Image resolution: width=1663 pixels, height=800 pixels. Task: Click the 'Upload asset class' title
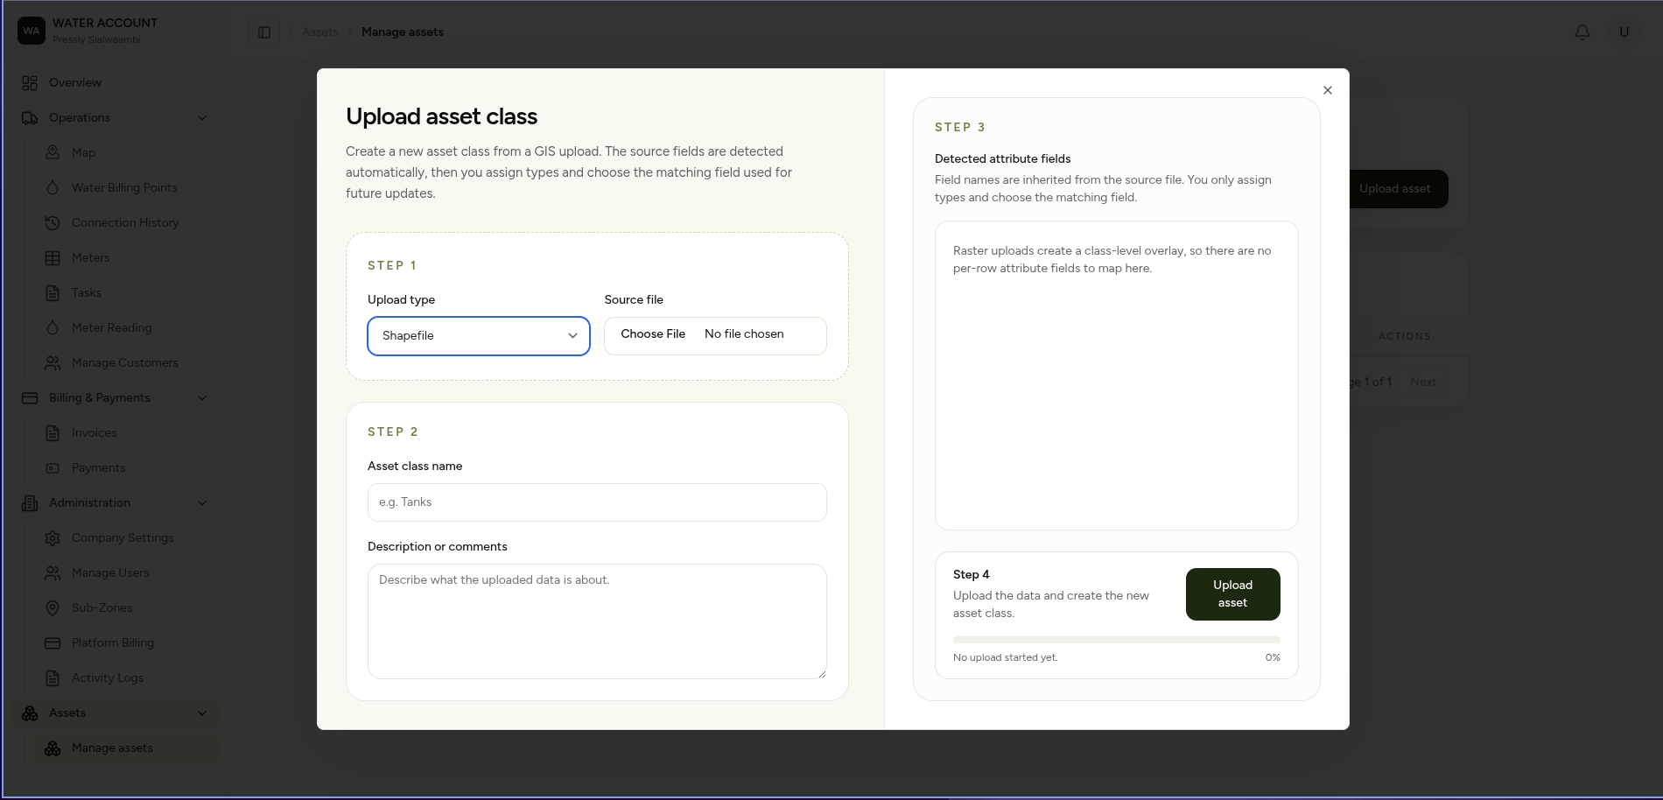pos(441,116)
